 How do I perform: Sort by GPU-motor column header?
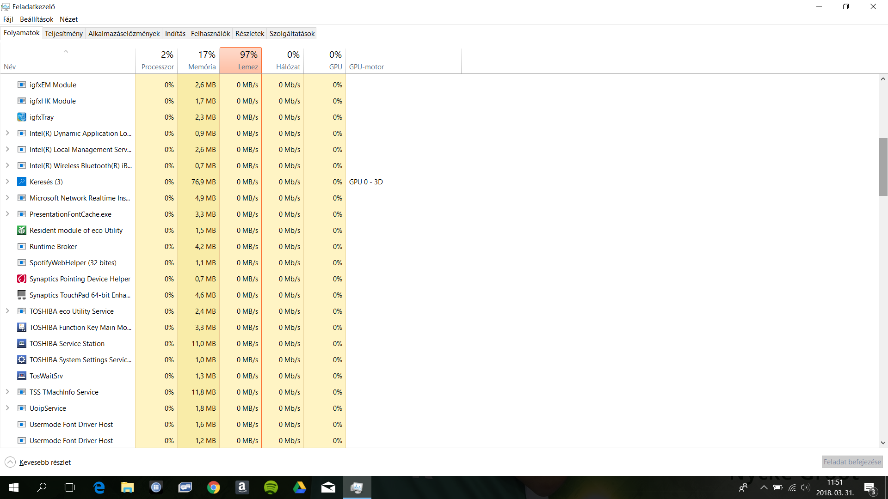(x=403, y=61)
